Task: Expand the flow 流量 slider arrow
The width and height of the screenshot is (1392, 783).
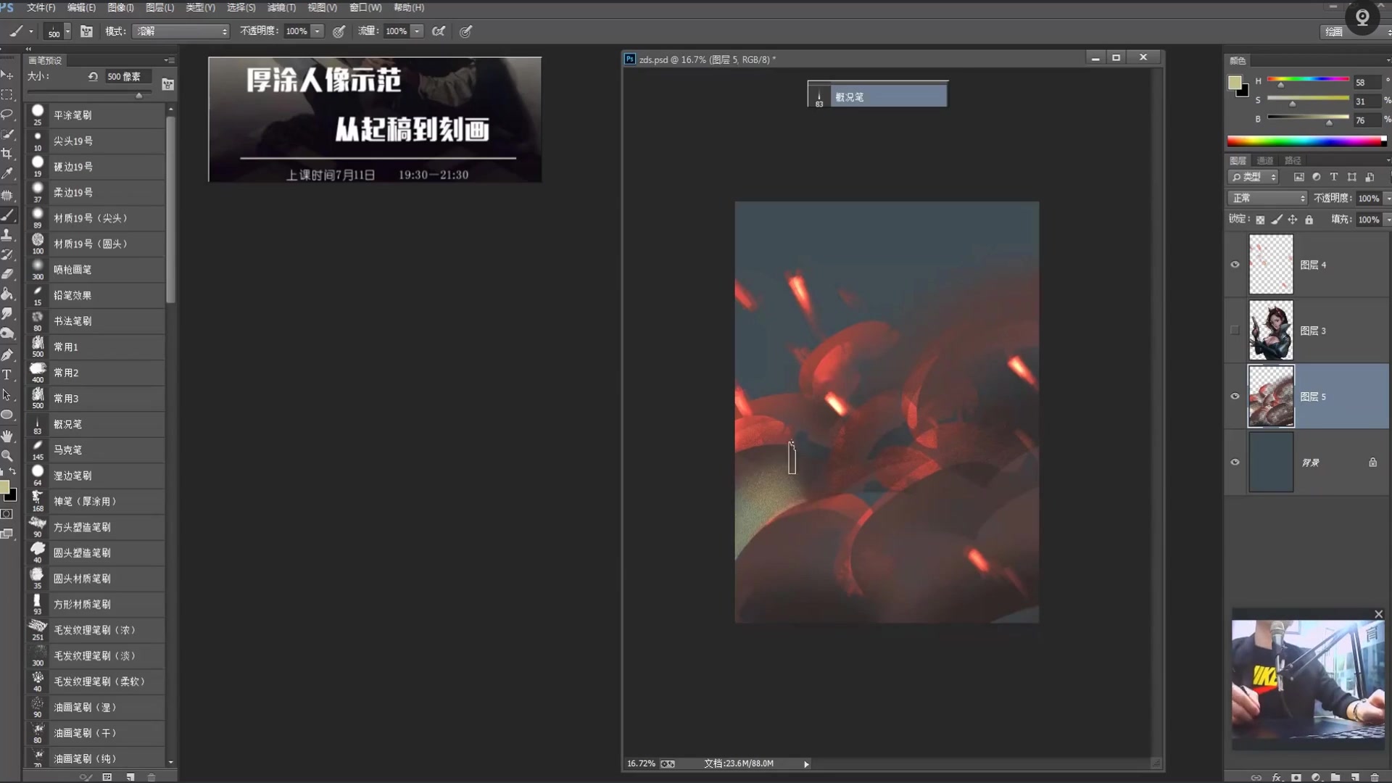Action: click(x=418, y=31)
